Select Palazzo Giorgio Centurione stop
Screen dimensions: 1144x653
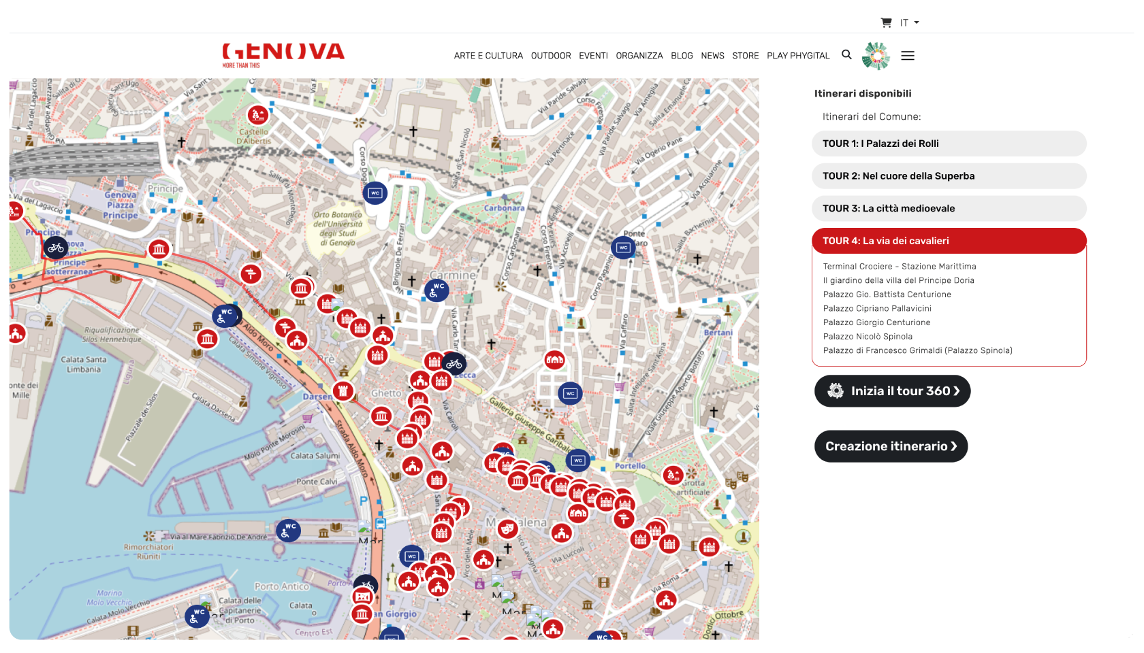876,322
